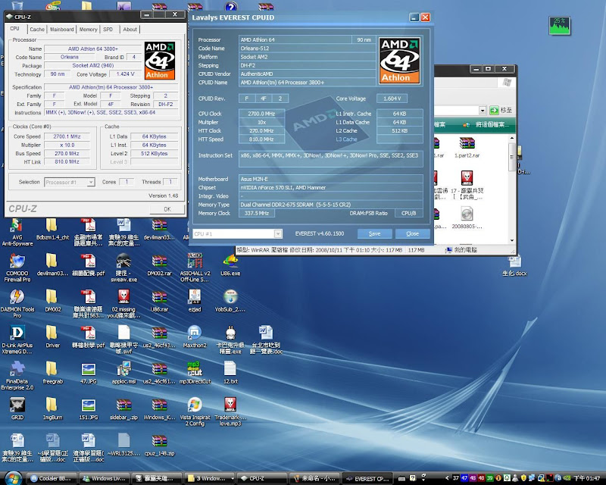The image size is (606, 485).
Task: Switch to Windows Live taskbar button
Action: pos(105,478)
